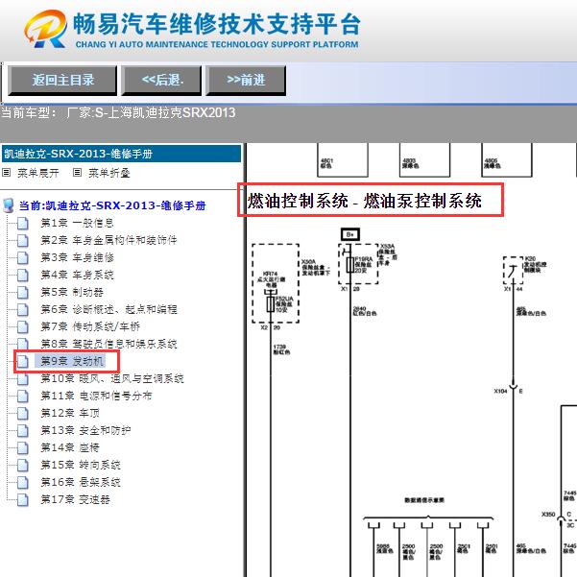Click page icon beside 第11章 电源和信号分布
This screenshot has width=577, height=577.
[x=23, y=397]
